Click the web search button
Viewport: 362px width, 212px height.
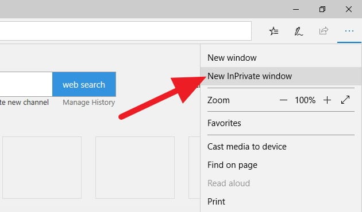click(x=84, y=84)
